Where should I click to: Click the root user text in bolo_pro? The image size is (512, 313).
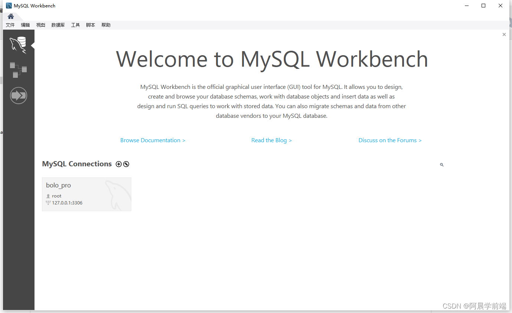click(57, 196)
